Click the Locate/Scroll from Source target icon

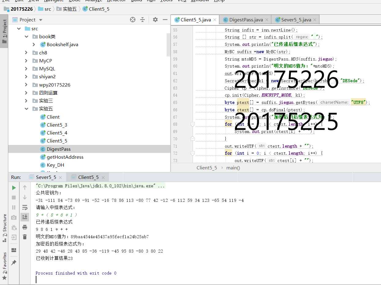click(133, 20)
